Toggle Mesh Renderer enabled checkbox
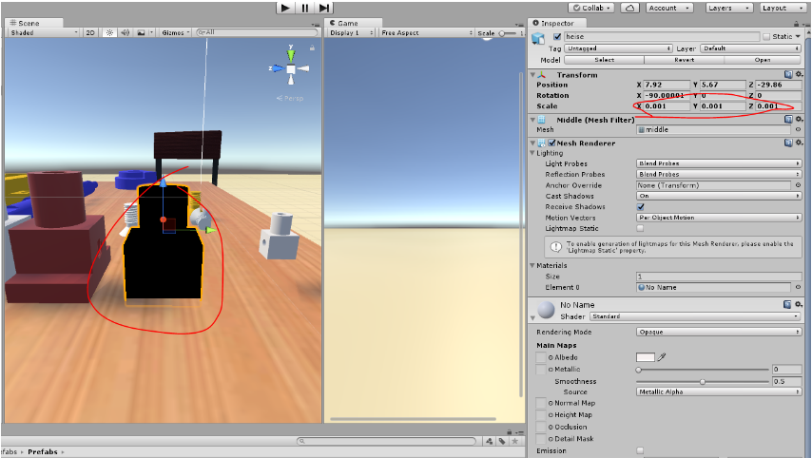Viewport: 812px width, 458px height. (x=552, y=143)
